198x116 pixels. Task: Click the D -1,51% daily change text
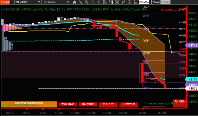172,10
